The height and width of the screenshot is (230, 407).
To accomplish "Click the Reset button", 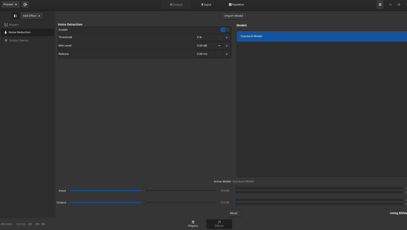I will point(234,213).
